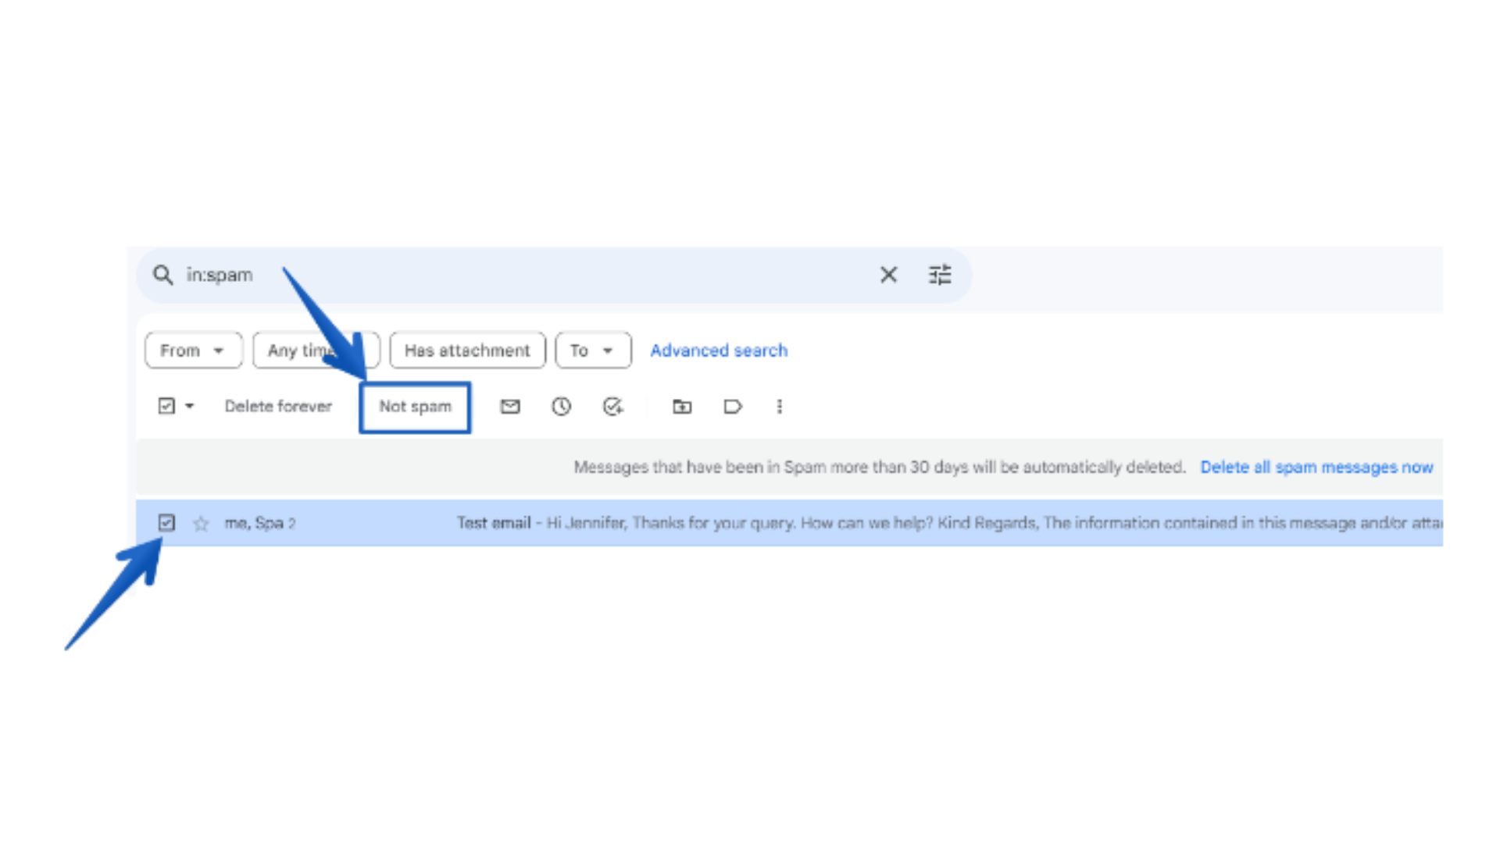Screen dimensions: 1500x843
Task: Clear the in:spam search with X
Action: [888, 275]
